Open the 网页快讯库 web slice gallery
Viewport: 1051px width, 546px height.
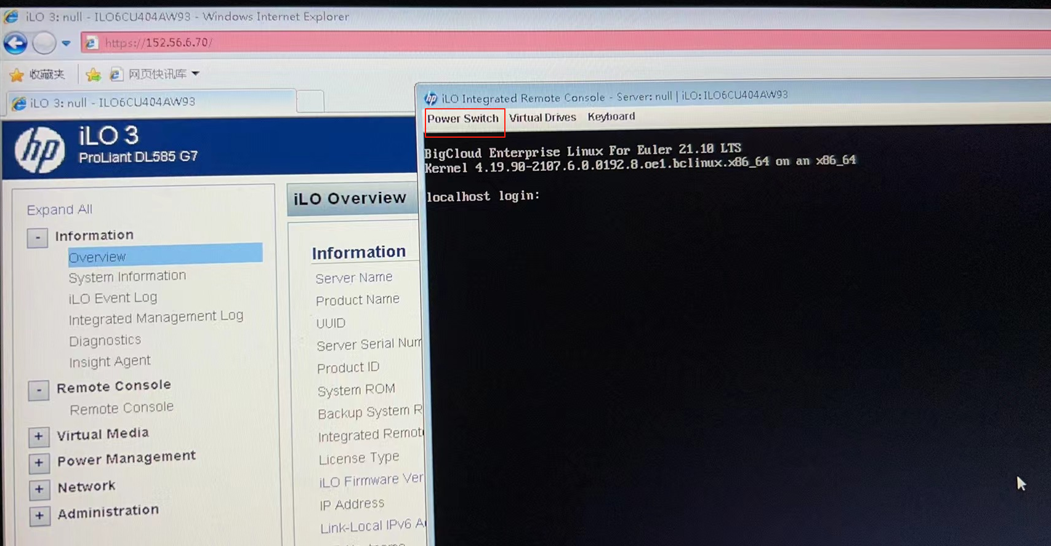click(155, 74)
